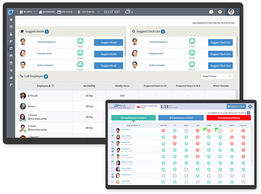Click Suggest Clock Out for Amanda Jones
This screenshot has width=261, height=194.
(220, 54)
